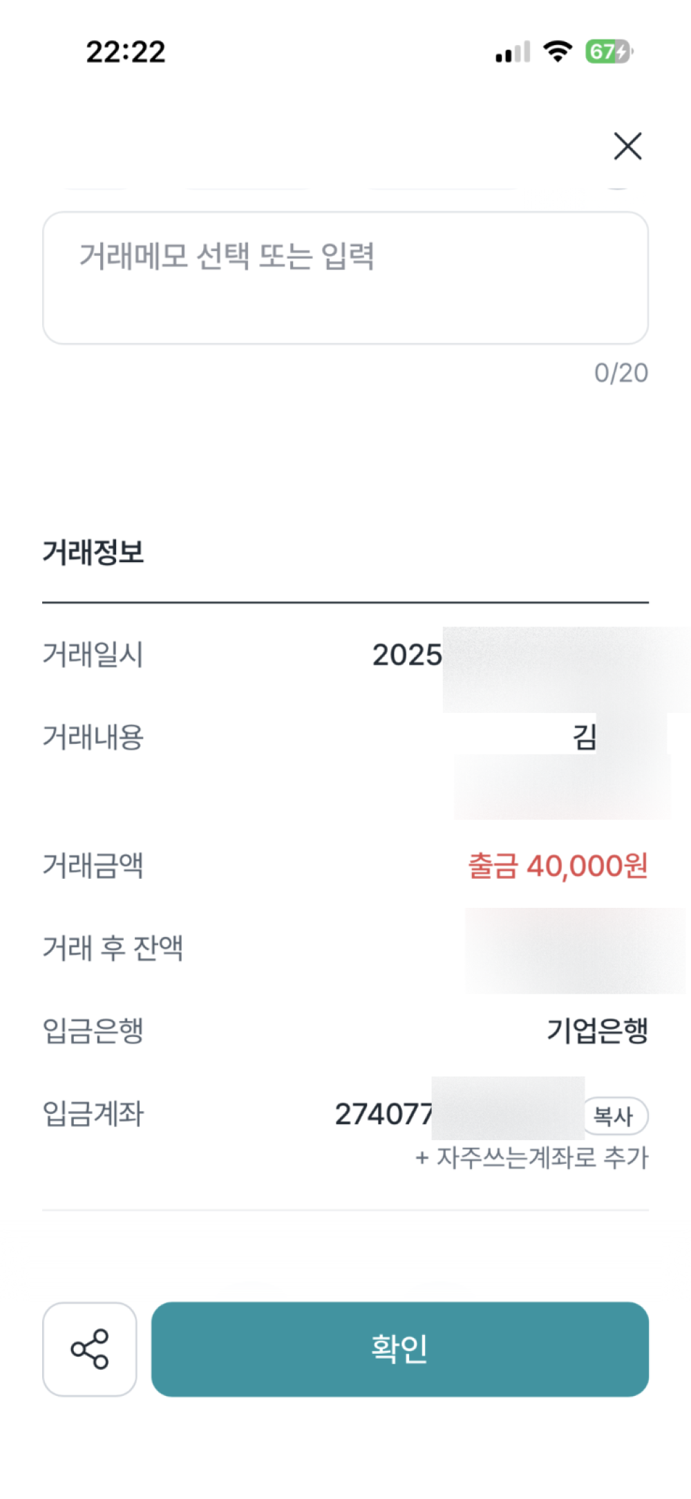This screenshot has height=1499, width=691.
Task: Tap the 거래정보 section heading
Action: [93, 552]
